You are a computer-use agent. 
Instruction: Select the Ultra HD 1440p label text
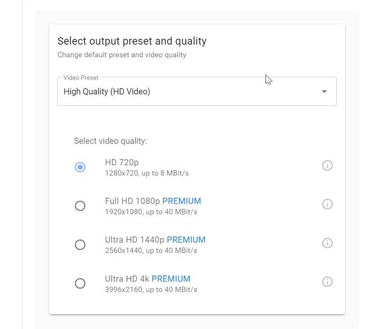point(134,240)
